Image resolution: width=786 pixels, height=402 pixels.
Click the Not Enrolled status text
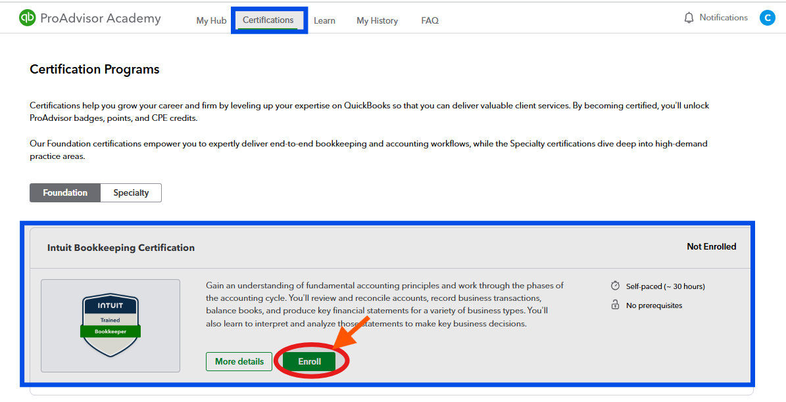[x=711, y=246]
